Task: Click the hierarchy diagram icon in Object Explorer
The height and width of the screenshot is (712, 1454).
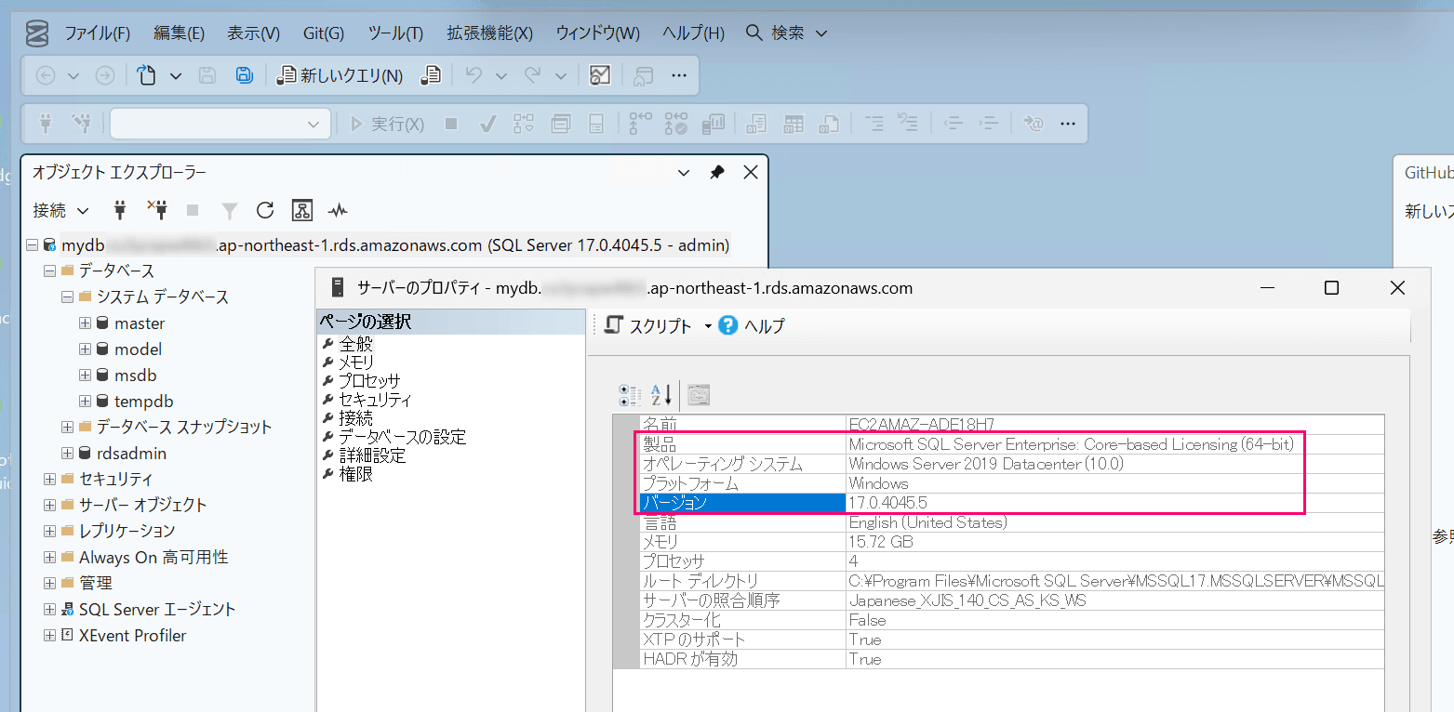Action: 301,210
